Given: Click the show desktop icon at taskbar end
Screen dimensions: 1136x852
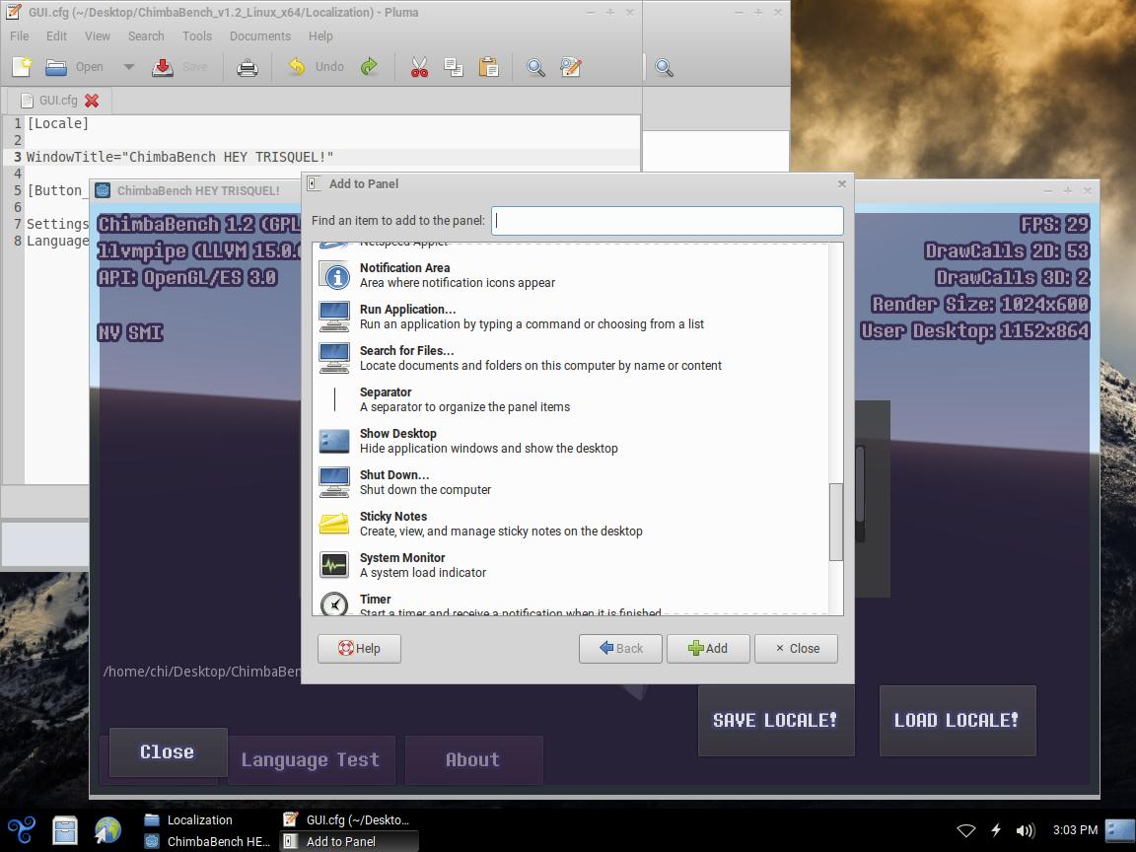Looking at the screenshot, I should pos(1120,830).
